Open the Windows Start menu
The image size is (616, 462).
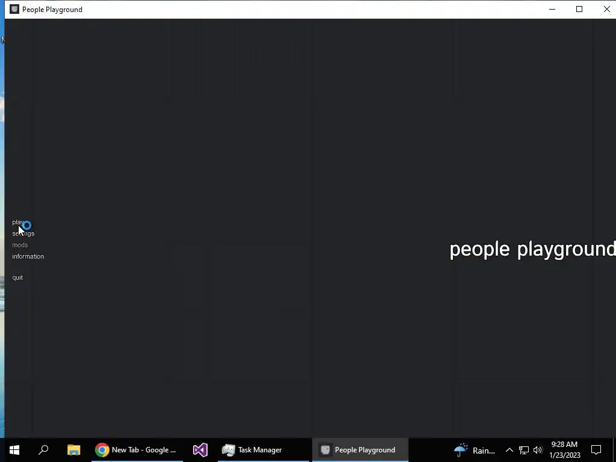[14, 450]
